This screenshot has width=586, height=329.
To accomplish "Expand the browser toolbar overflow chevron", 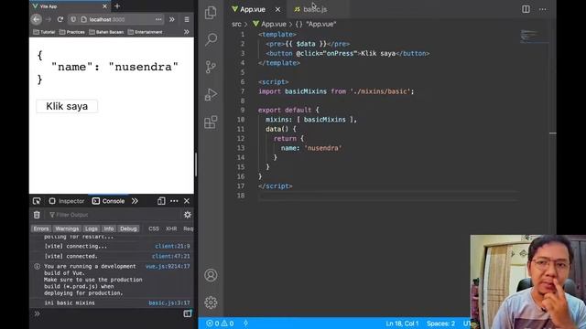I will tap(172, 19).
